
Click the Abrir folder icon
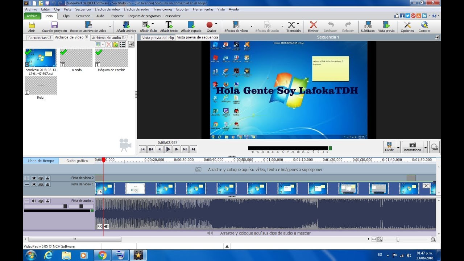coord(32,25)
